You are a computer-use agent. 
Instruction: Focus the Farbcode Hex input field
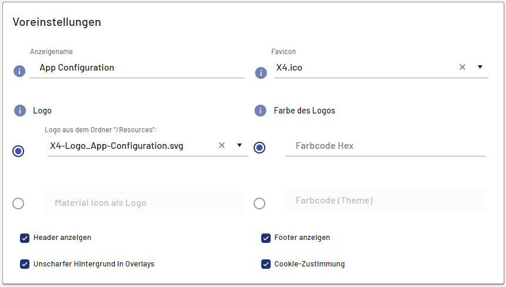(385, 146)
